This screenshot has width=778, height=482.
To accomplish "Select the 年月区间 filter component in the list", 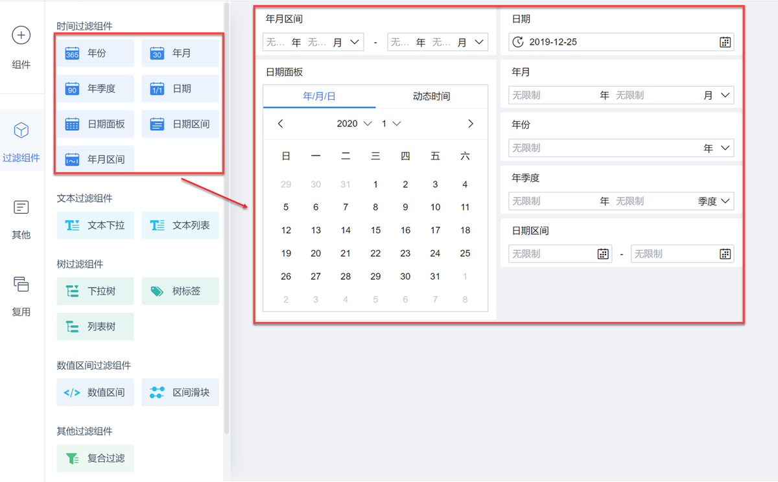I will (x=95, y=159).
